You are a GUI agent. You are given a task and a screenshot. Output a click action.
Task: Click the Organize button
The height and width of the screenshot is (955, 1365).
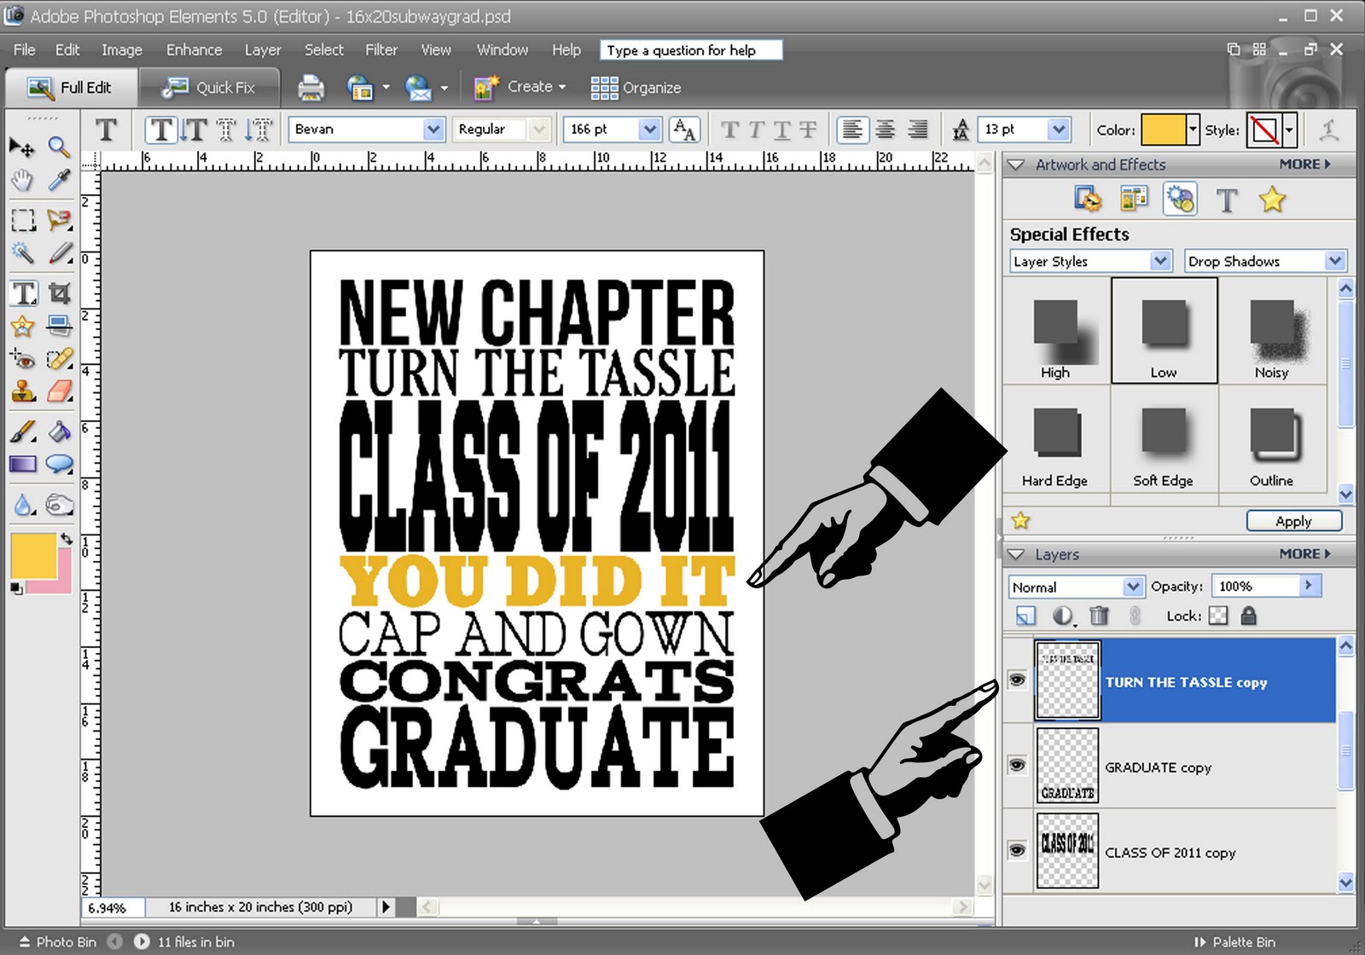[636, 87]
